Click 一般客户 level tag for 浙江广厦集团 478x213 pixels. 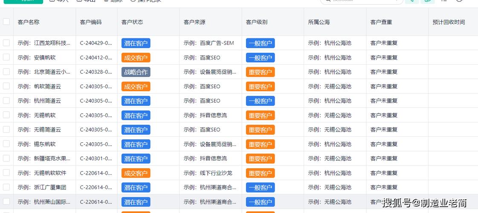click(261, 187)
